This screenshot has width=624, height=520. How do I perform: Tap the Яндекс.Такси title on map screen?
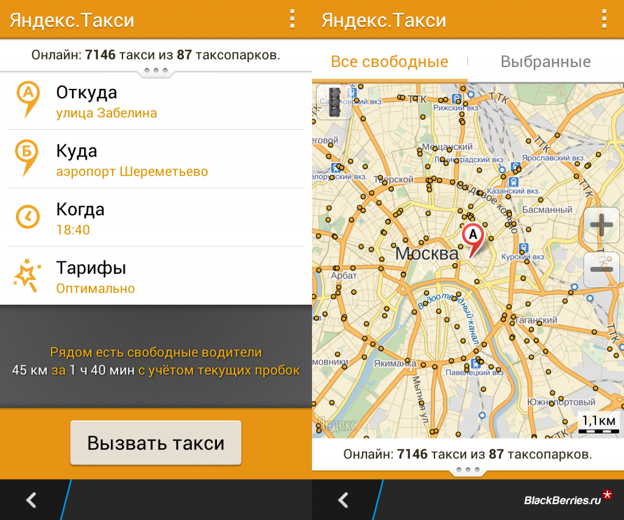pyautogui.click(x=384, y=20)
